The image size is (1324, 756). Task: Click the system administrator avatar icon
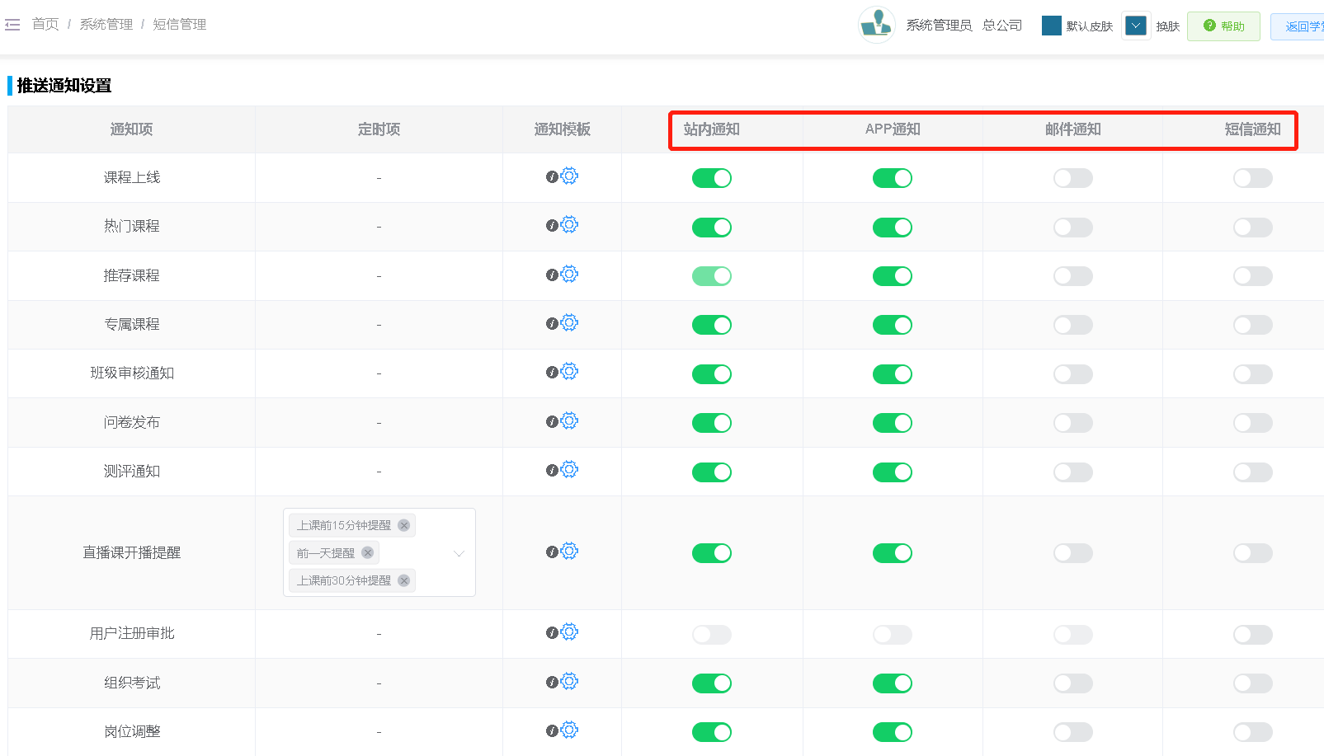coord(876,25)
